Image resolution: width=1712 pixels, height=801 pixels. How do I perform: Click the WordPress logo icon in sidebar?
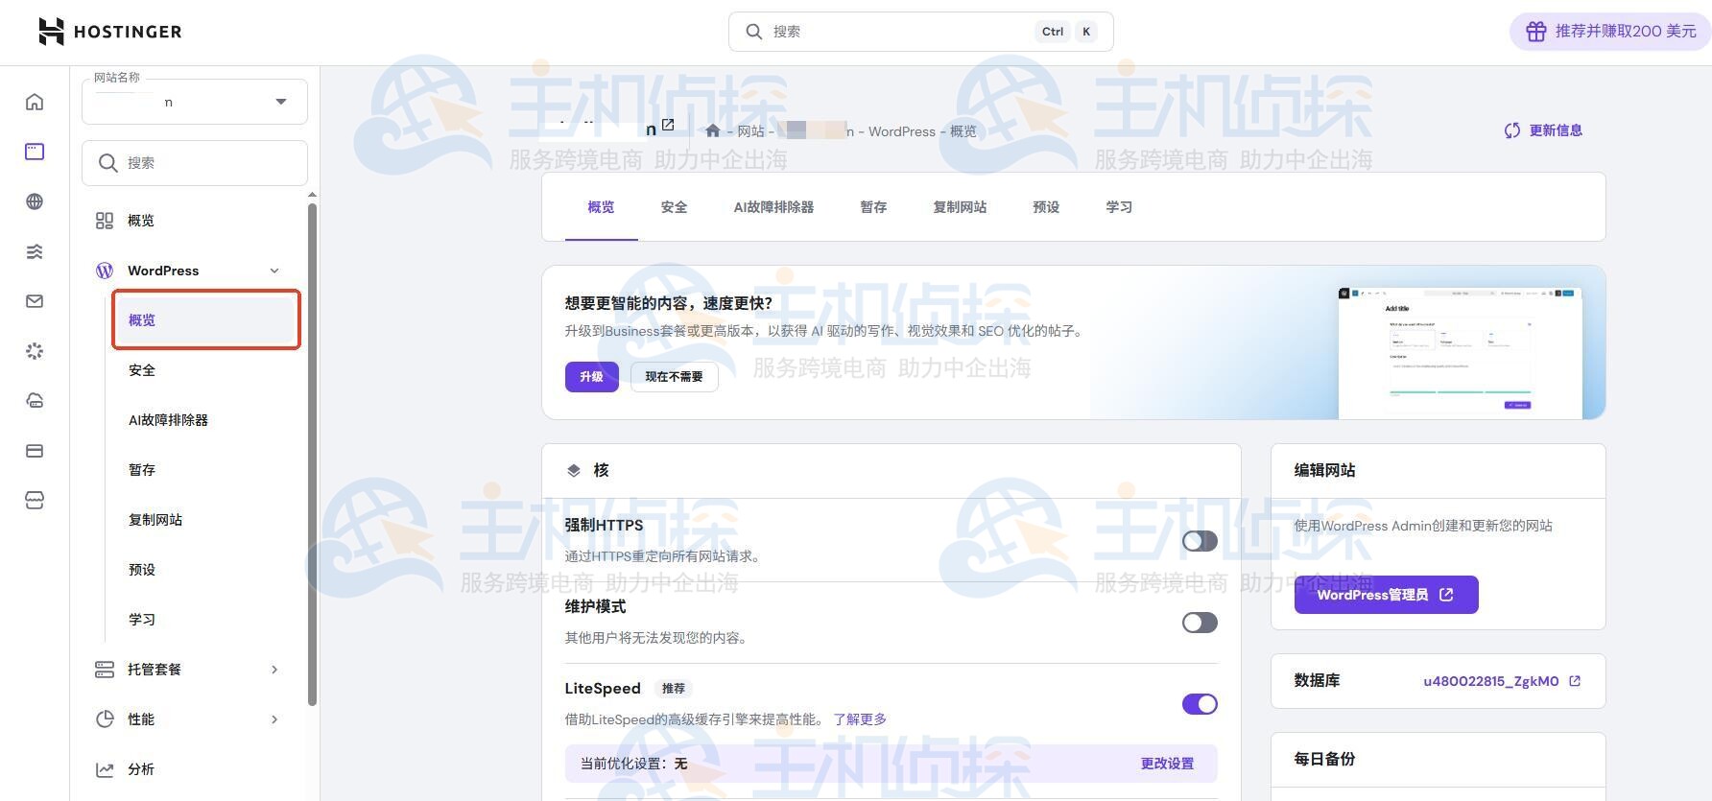tap(105, 271)
